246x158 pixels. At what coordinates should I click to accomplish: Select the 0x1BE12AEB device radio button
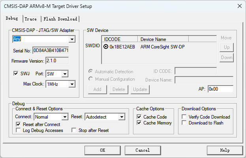click(106, 46)
